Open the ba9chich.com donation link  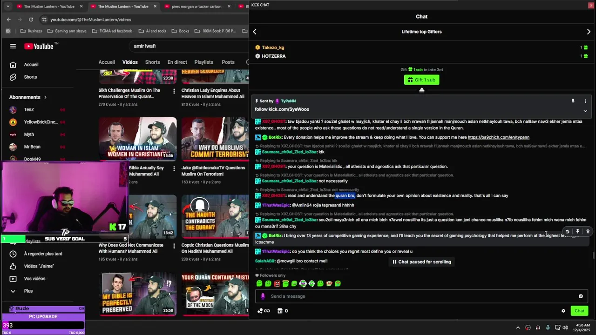pyautogui.click(x=498, y=138)
